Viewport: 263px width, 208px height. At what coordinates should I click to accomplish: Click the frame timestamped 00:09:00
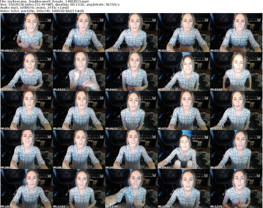131,150
